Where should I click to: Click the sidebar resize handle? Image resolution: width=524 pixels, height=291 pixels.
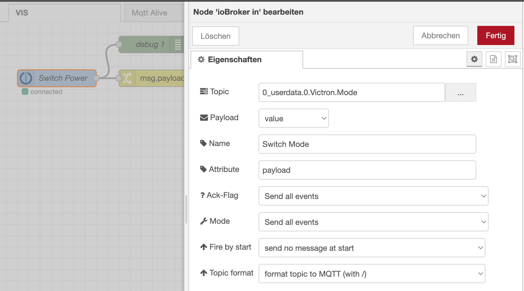186,209
